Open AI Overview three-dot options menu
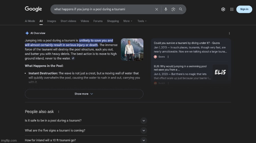The height and width of the screenshot is (143, 256). (x=229, y=33)
